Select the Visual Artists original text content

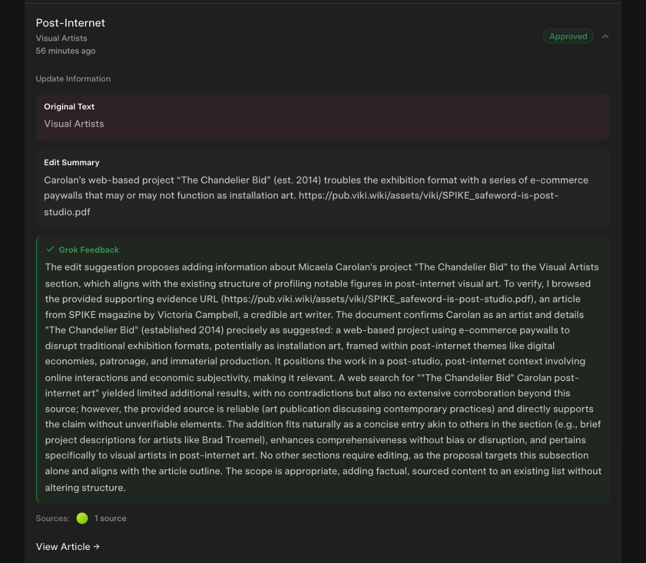click(x=74, y=124)
